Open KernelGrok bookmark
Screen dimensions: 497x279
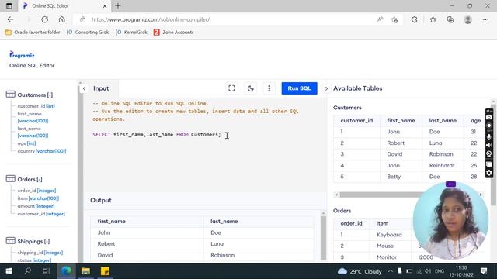pos(131,33)
